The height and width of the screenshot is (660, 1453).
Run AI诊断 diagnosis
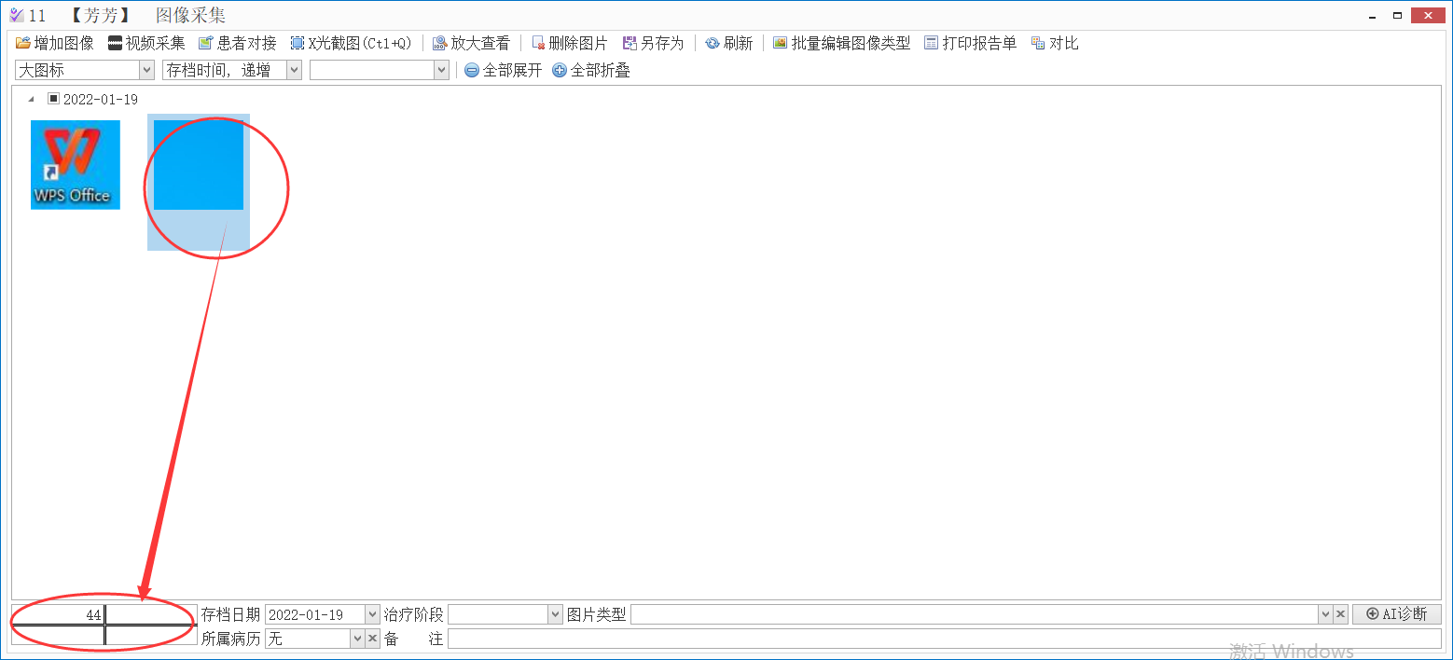click(1396, 613)
